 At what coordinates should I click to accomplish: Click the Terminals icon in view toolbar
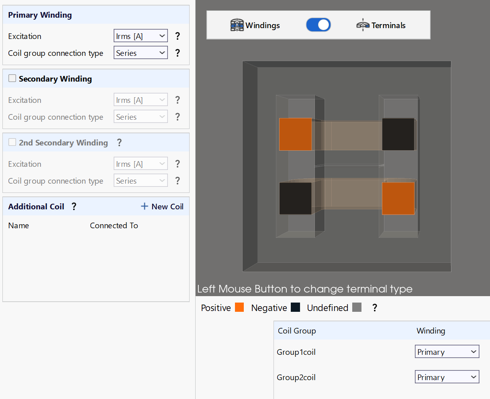[363, 25]
